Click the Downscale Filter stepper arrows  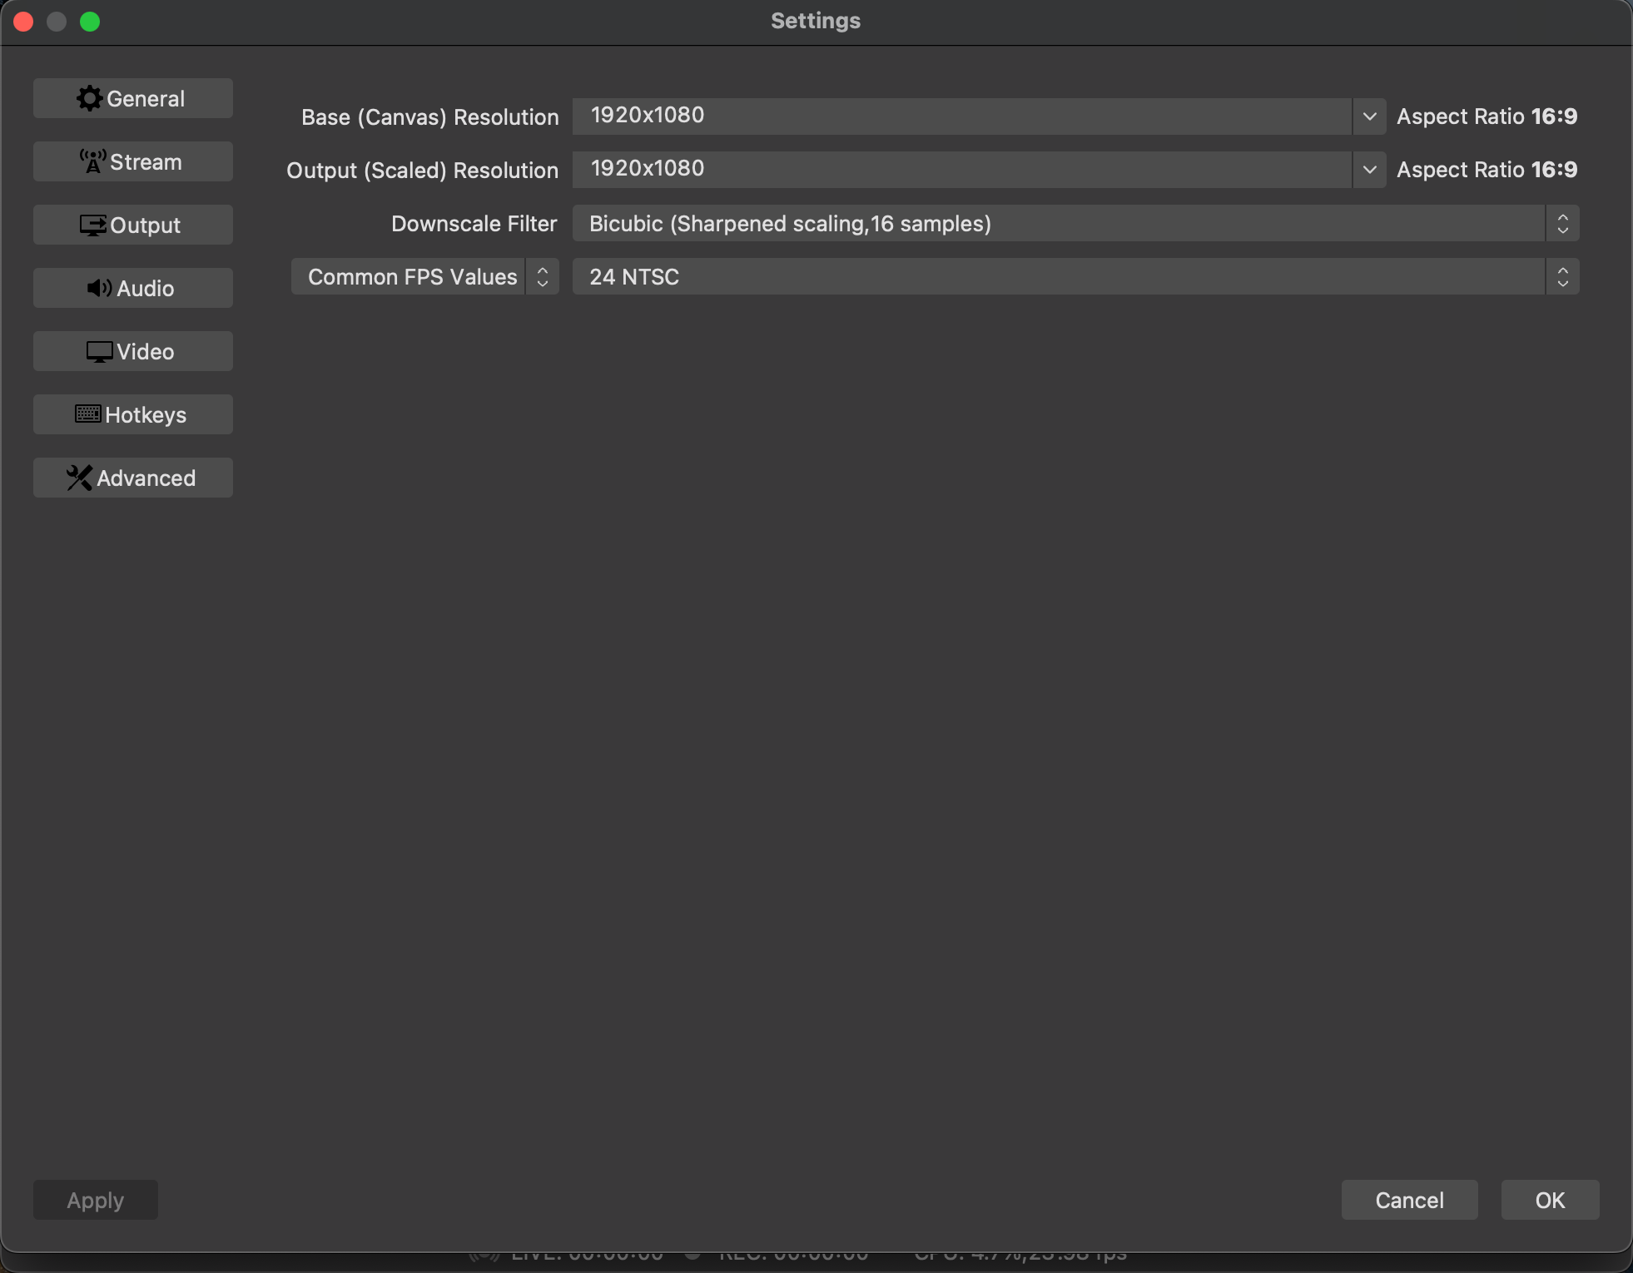tap(1563, 223)
